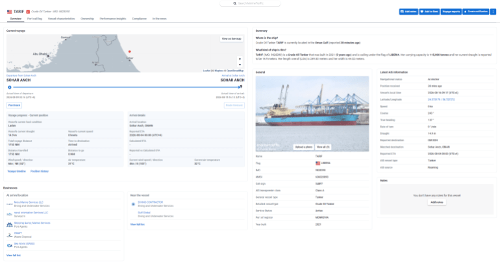
Task: Click the MarineTraffic search field
Action: pyautogui.click(x=250, y=3)
